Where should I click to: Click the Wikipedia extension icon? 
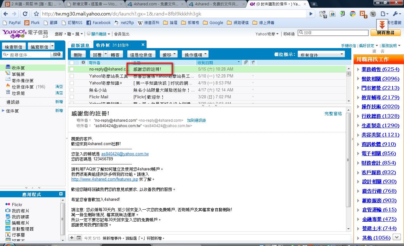(x=373, y=14)
